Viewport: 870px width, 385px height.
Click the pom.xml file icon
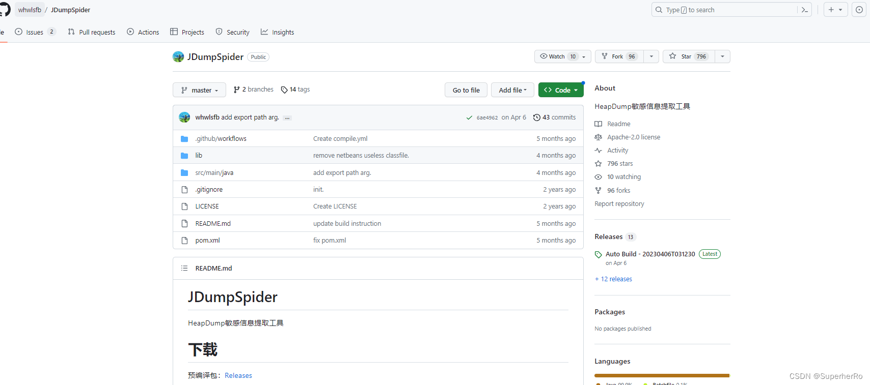coord(184,241)
